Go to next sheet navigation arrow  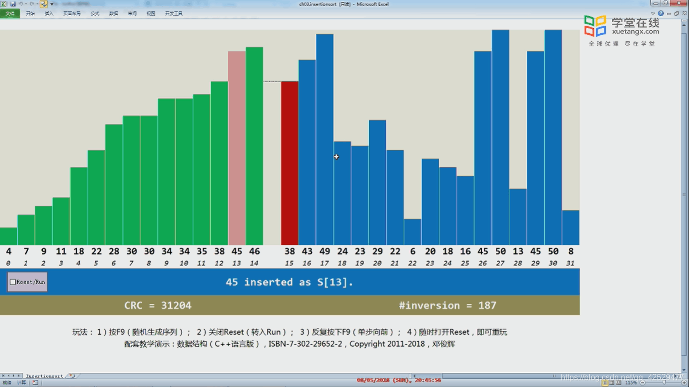click(14, 376)
